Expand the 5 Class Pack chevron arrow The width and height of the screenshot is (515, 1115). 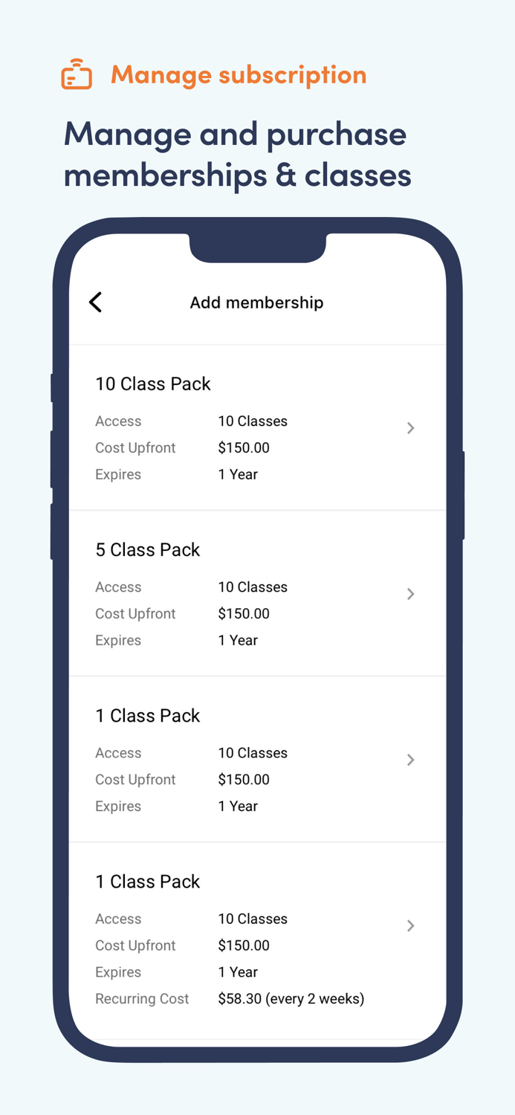pyautogui.click(x=410, y=594)
